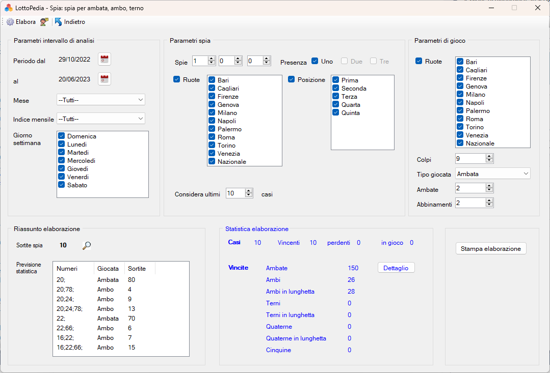
Task: Click the Periodo dal date 29/10/2022
Action: click(74, 59)
